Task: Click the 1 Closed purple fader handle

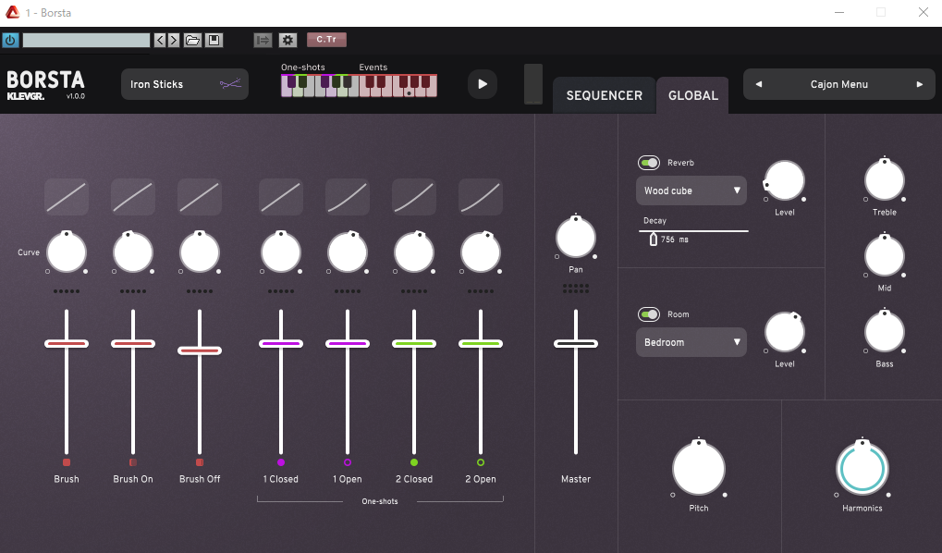Action: tap(280, 344)
